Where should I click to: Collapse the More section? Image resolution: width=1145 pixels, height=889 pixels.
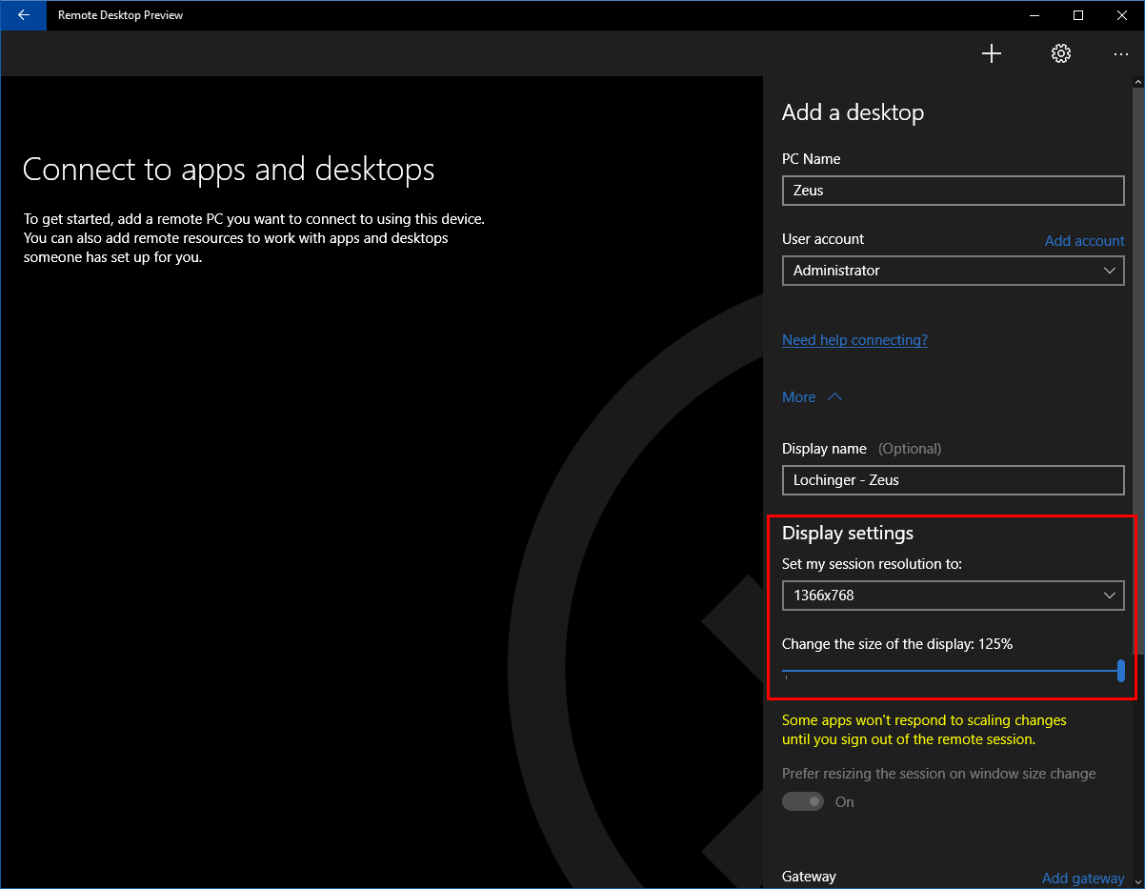[813, 397]
